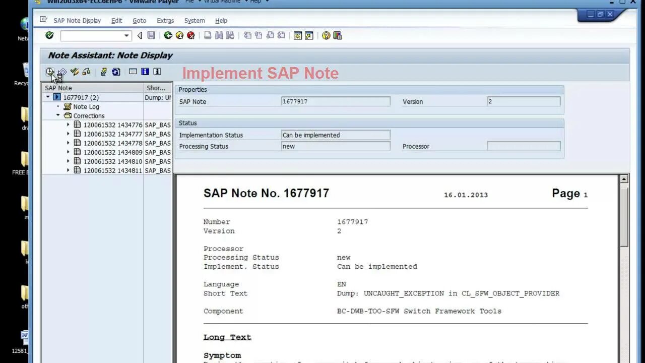Click the Implement SAP Note clock icon

[x=50, y=72]
